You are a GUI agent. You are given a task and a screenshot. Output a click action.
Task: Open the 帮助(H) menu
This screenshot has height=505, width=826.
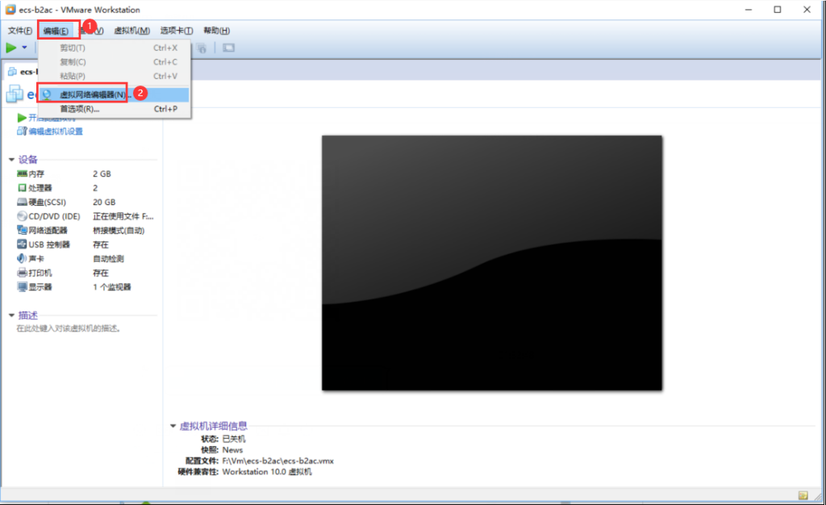(x=216, y=31)
